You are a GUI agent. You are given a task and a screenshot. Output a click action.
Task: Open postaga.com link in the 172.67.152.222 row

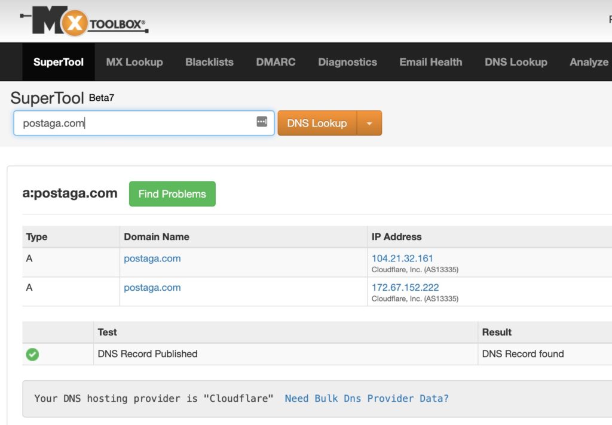tap(152, 288)
